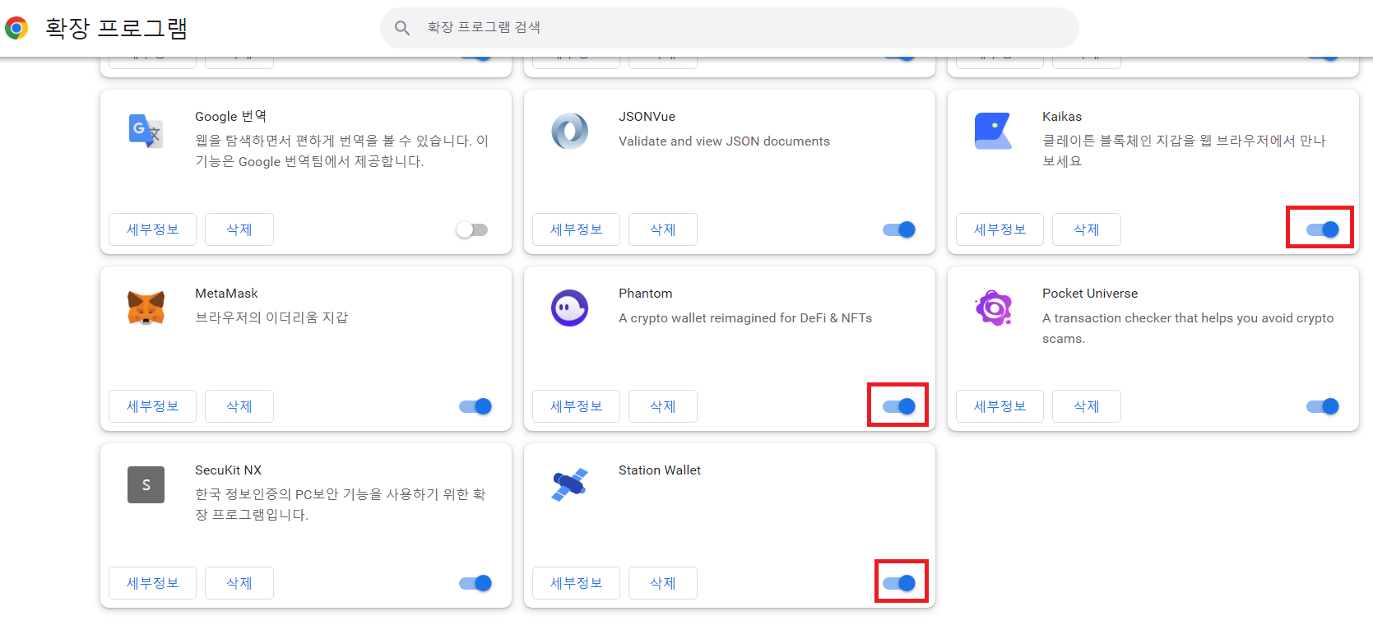Click the Pocket Universe icon
The width and height of the screenshot is (1373, 625).
993,308
